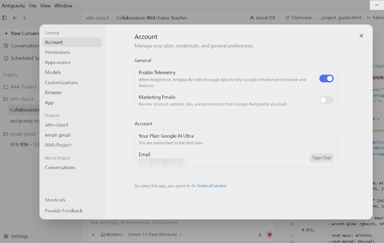Disable the Enable Telemetry switch

[x=326, y=79]
